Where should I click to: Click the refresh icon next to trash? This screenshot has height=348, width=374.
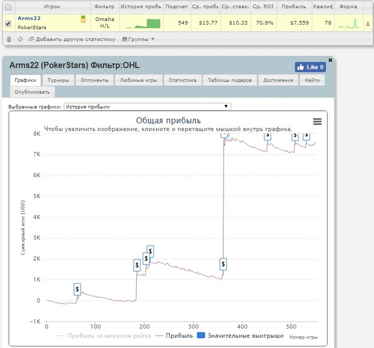(x=20, y=39)
